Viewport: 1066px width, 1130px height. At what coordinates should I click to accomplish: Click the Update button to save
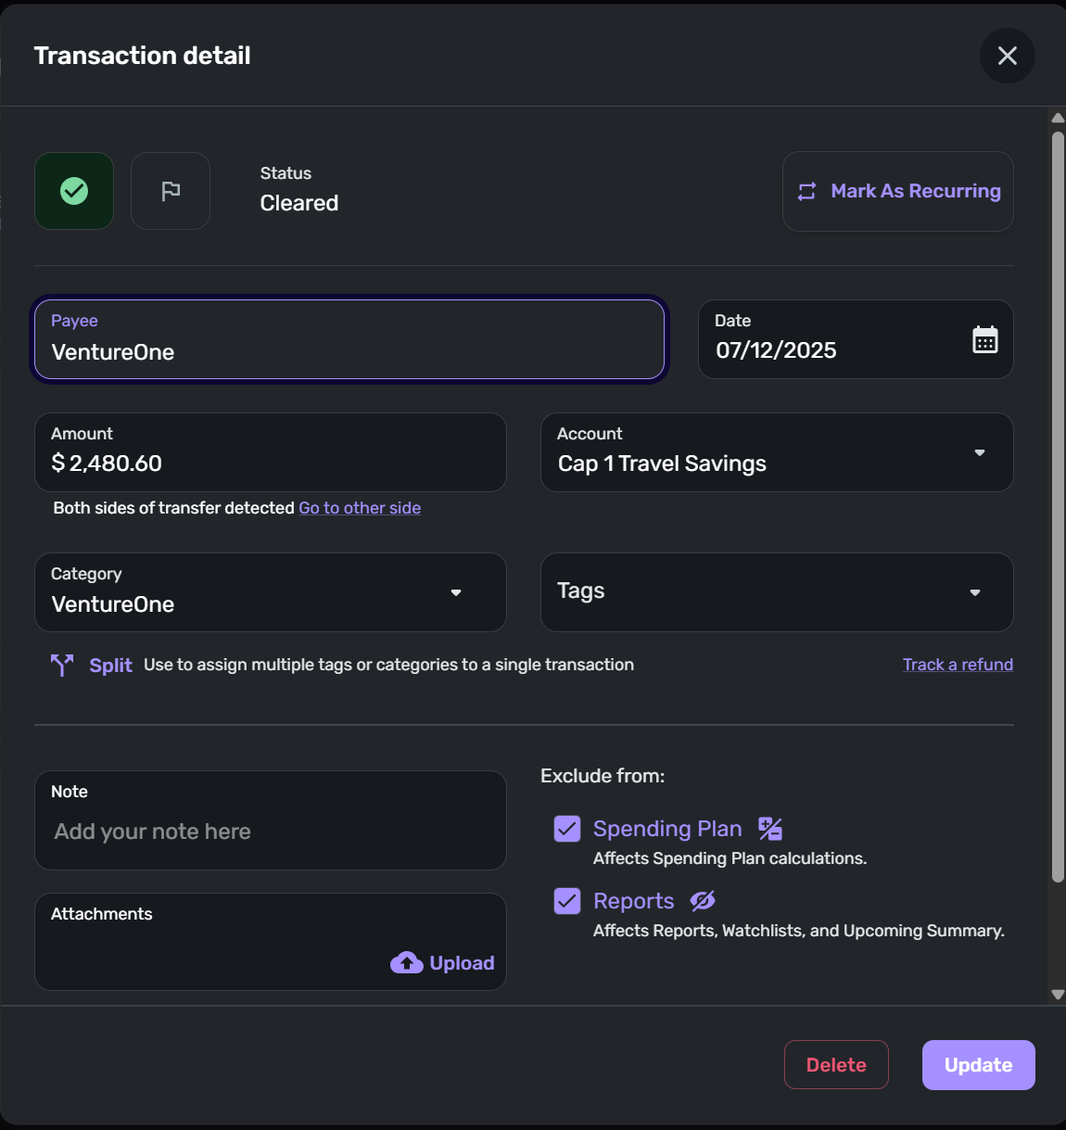978,1065
